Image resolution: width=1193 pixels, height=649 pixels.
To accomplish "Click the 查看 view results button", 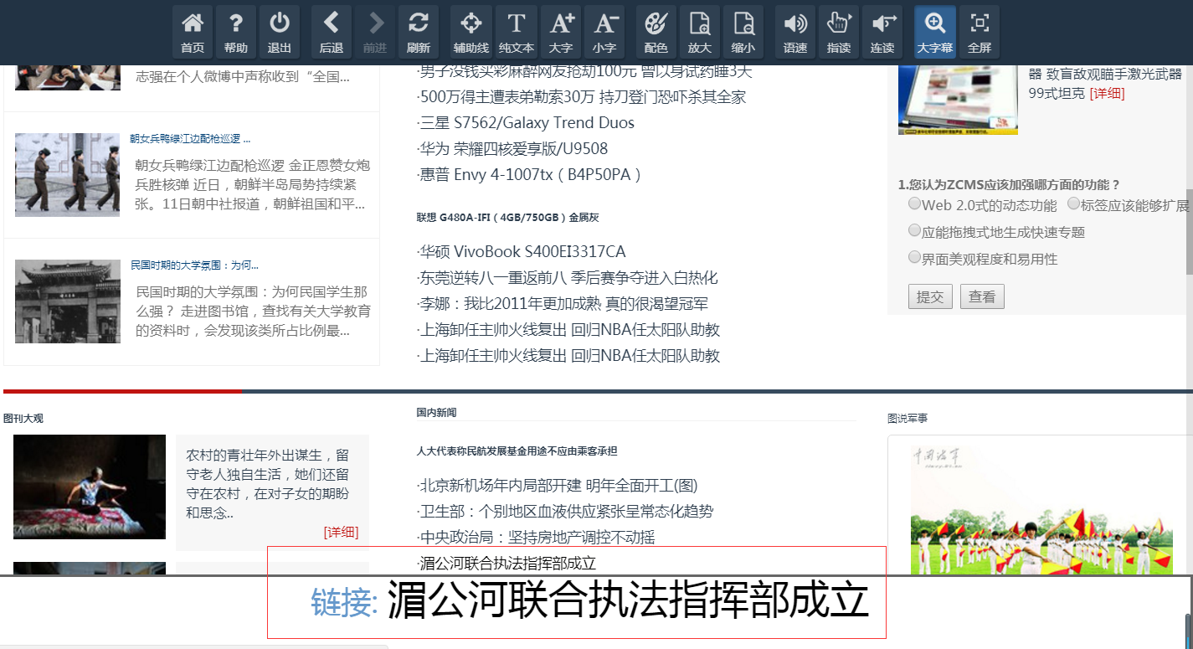I will click(982, 296).
